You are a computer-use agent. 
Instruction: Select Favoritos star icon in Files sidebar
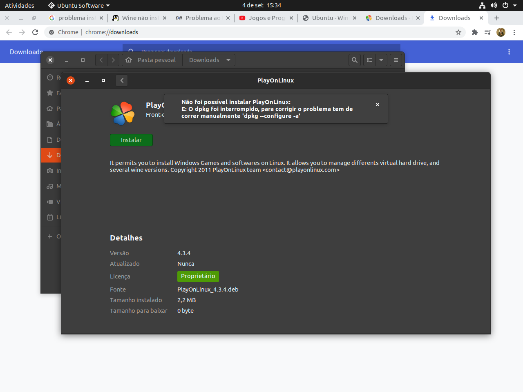coord(50,93)
